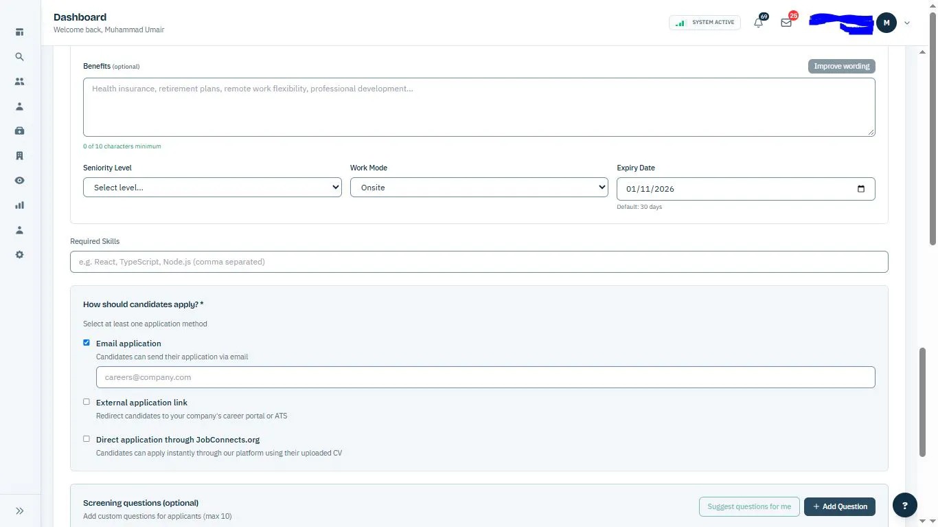
Task: Open notifications bell with 69 badge
Action: point(759,22)
